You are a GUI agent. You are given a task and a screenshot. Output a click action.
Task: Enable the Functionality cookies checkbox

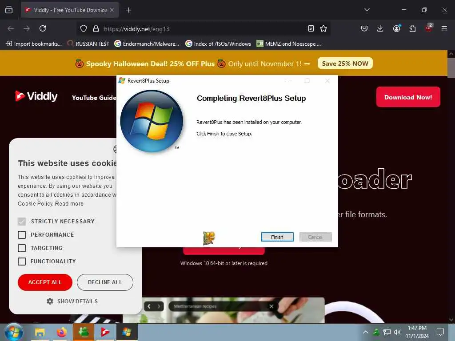coord(22,262)
